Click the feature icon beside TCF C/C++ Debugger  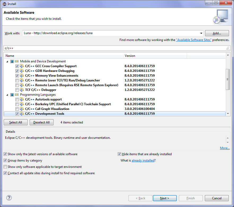point(22,90)
